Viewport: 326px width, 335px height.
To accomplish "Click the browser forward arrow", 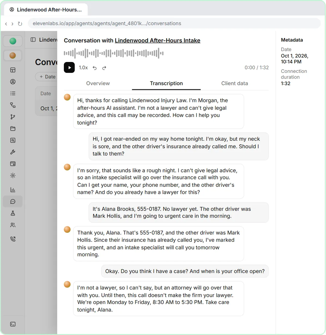I will click(x=12, y=24).
